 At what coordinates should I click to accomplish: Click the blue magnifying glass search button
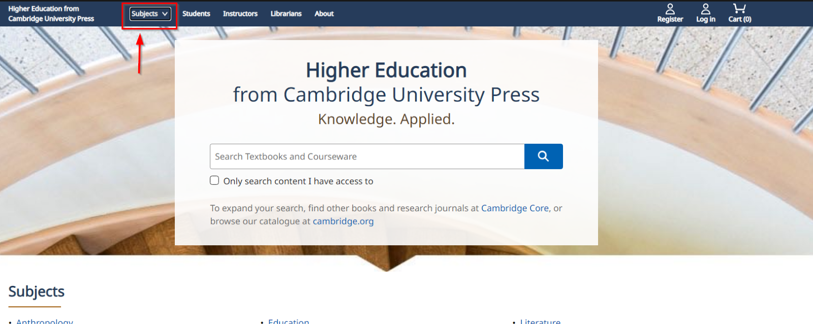point(544,156)
